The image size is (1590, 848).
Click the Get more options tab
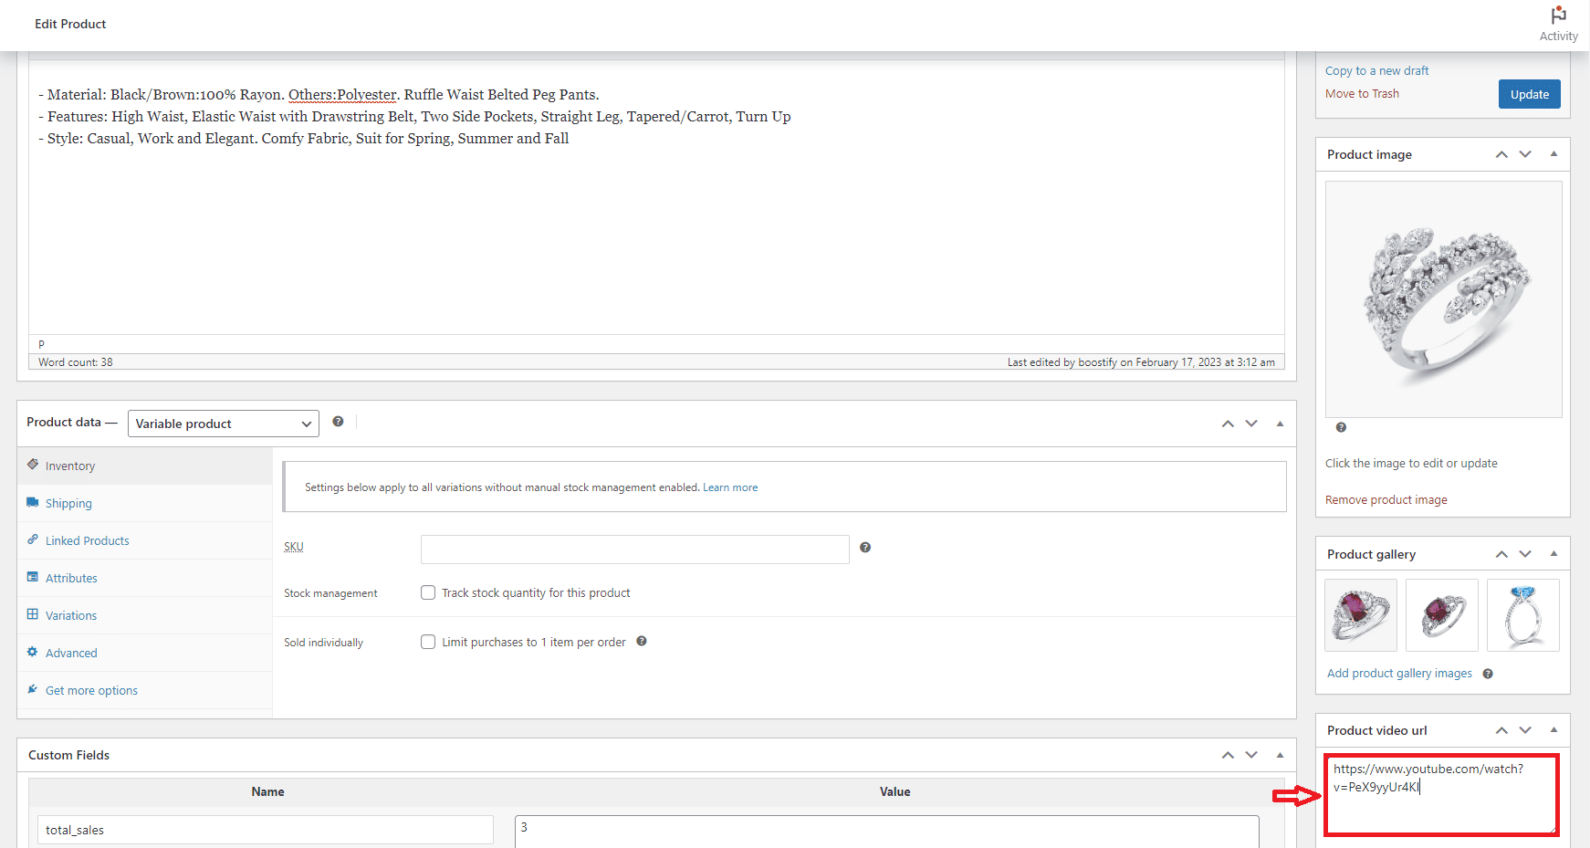point(145,690)
